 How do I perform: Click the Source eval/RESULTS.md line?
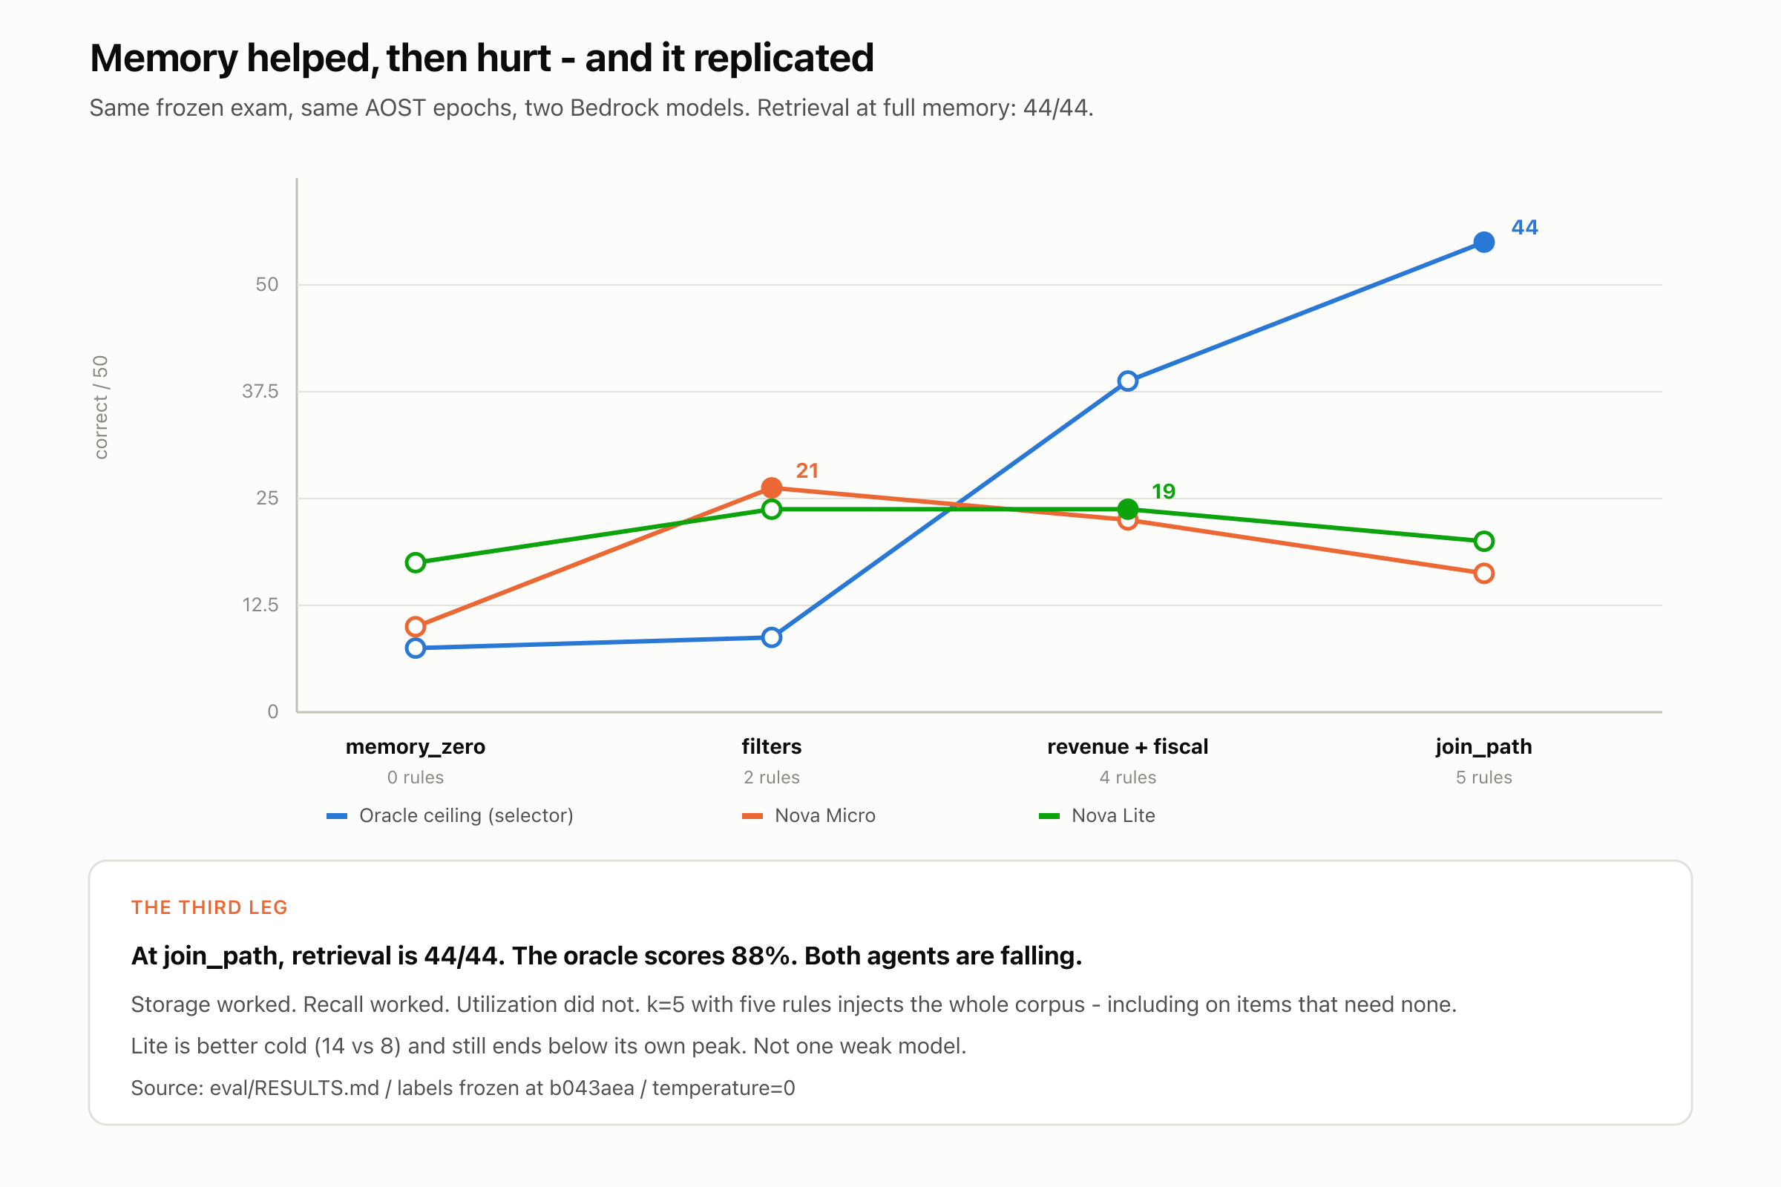pos(462,1088)
